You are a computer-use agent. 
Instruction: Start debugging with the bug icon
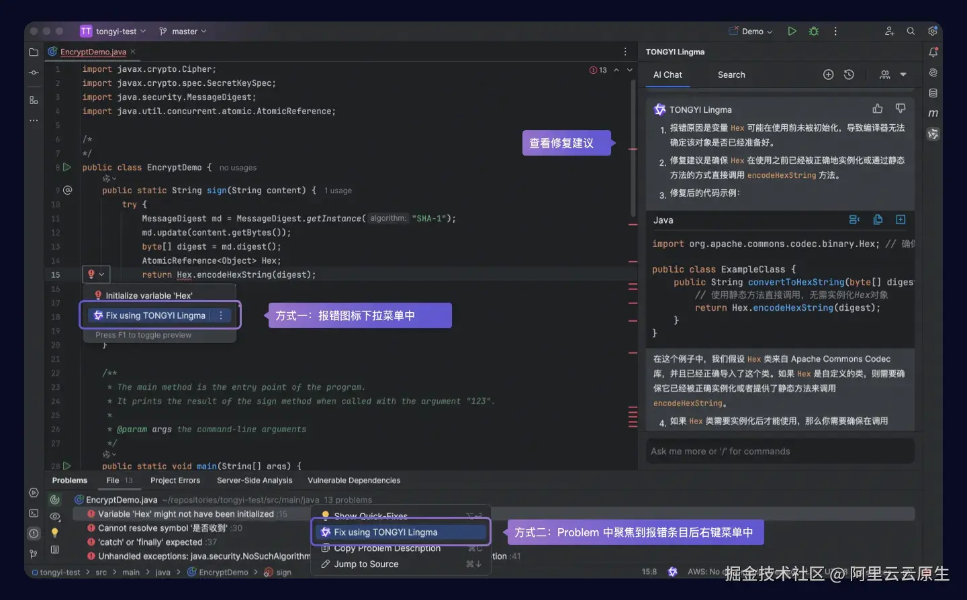[814, 31]
